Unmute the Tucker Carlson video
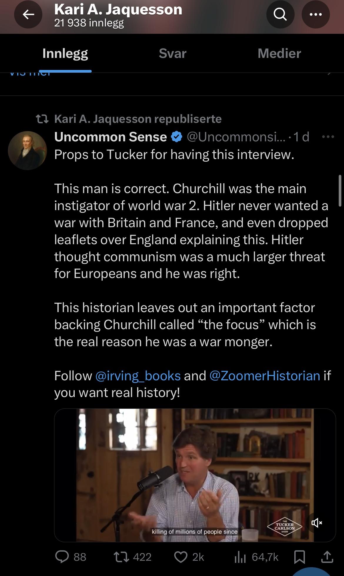The height and width of the screenshot is (576, 344). pos(316,523)
